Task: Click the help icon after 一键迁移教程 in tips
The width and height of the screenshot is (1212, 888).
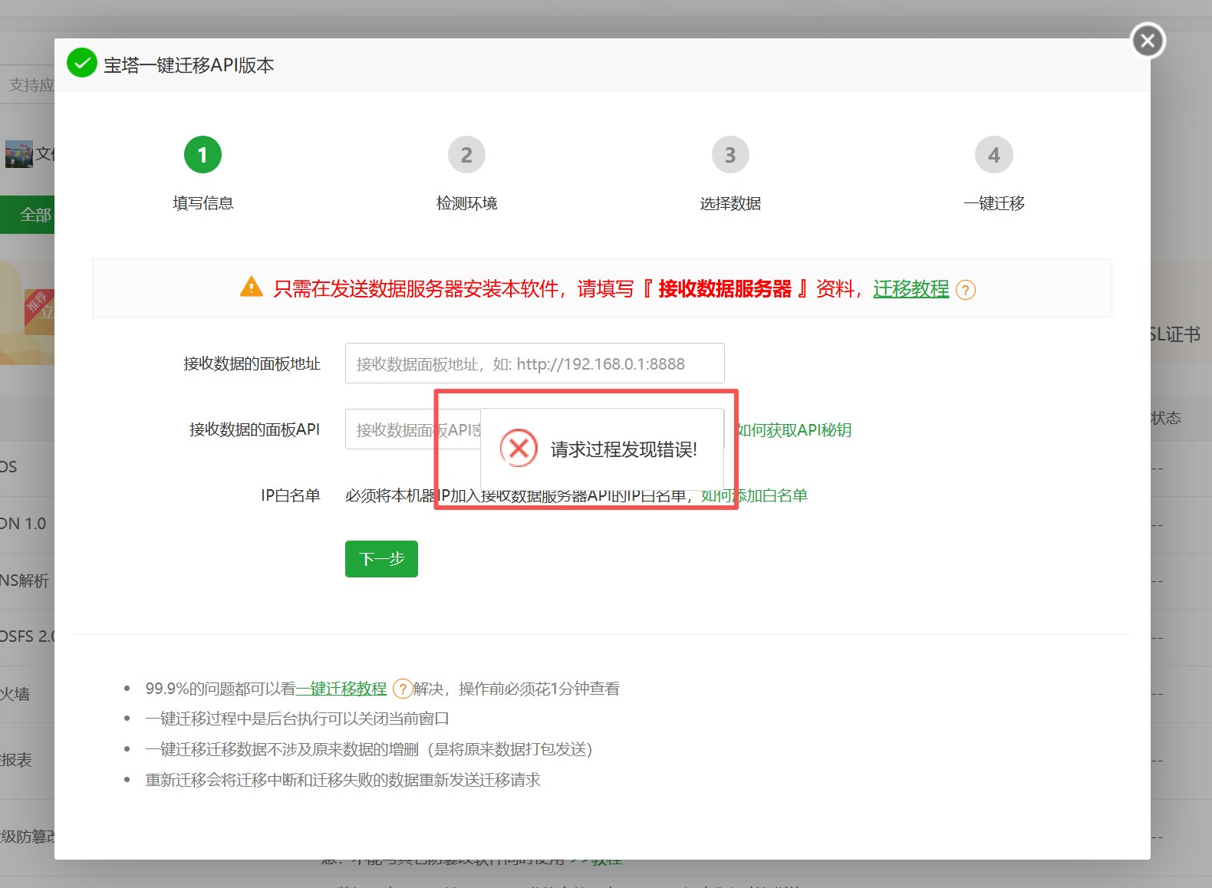Action: tap(402, 689)
